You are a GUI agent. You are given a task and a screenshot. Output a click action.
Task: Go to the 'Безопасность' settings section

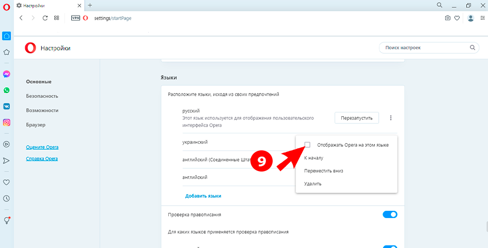click(42, 96)
